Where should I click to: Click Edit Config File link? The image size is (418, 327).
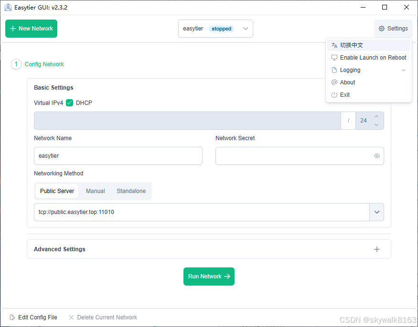click(x=33, y=317)
